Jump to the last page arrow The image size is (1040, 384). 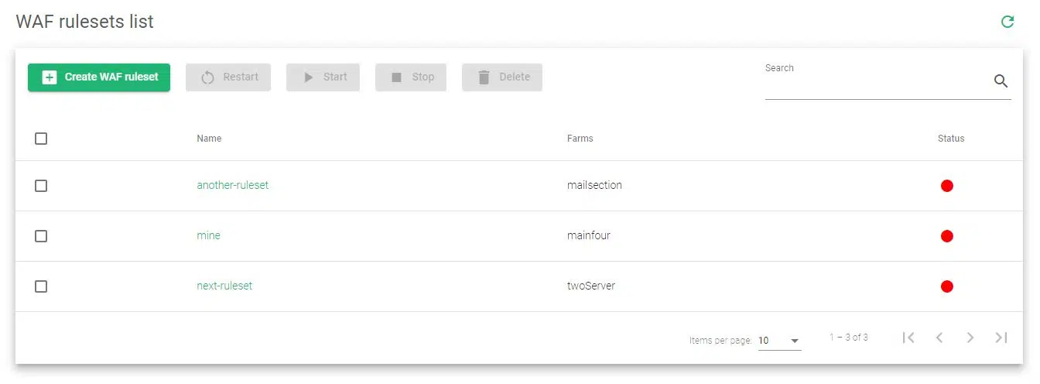(1001, 338)
